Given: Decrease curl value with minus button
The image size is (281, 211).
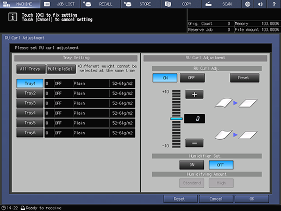Looking at the screenshot, I should [194, 143].
